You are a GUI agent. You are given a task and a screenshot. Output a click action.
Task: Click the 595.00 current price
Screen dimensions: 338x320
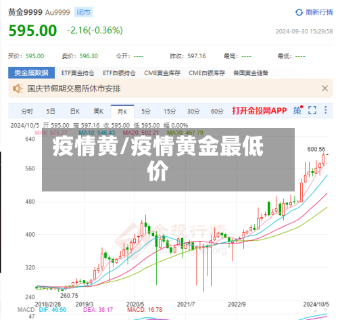click(32, 30)
